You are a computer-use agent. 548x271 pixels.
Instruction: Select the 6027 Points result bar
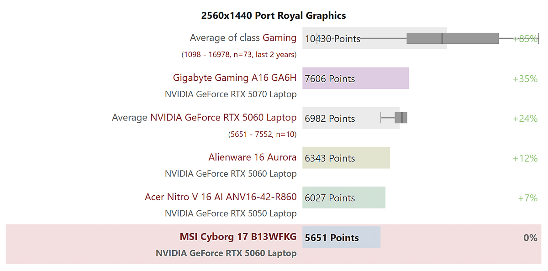point(343,198)
